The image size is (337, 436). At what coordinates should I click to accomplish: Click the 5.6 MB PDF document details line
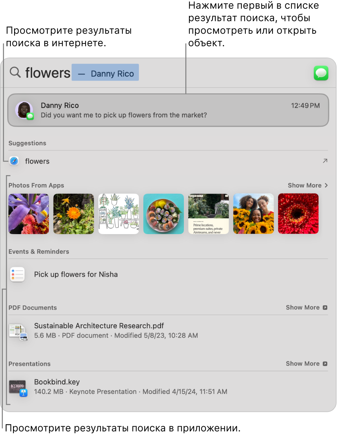[x=116, y=335]
